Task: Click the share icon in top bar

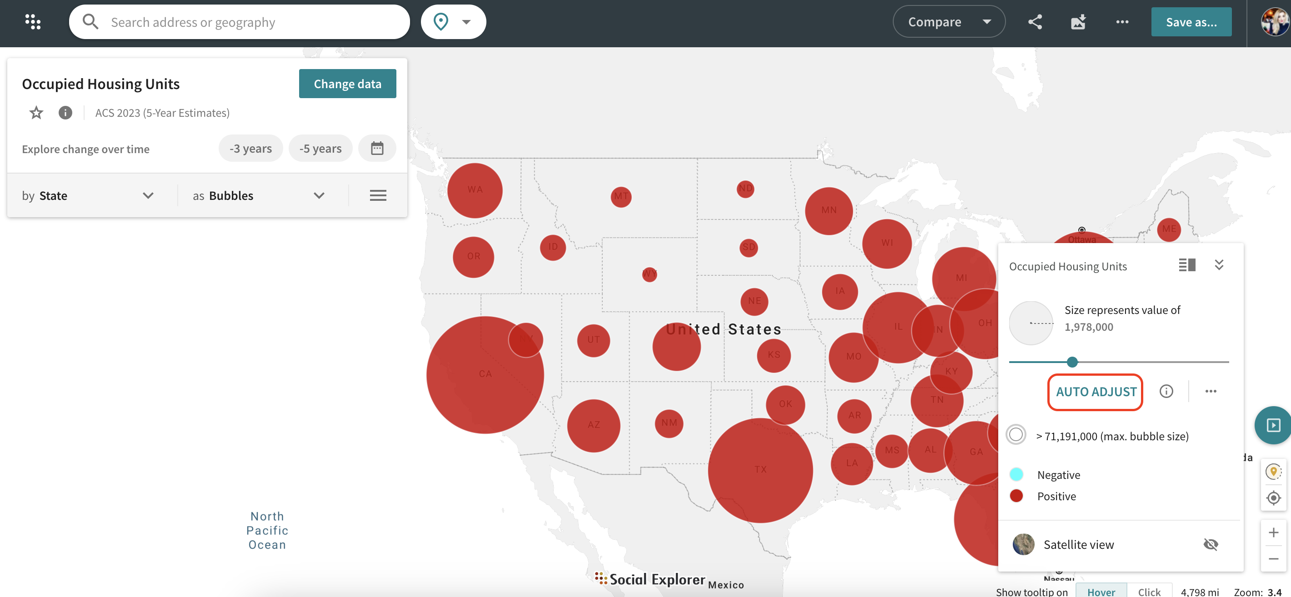Action: (1035, 21)
